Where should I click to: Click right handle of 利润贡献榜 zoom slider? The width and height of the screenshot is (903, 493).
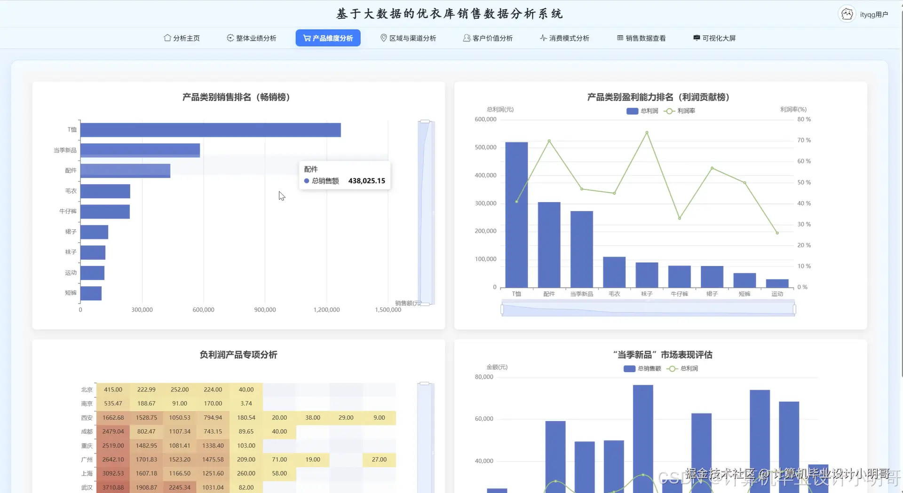point(794,309)
